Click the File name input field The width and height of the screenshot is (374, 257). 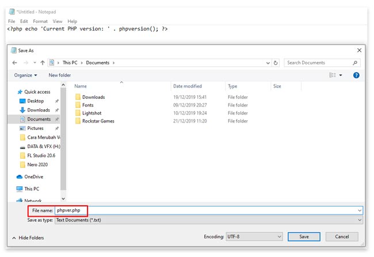pyautogui.click(x=206, y=210)
